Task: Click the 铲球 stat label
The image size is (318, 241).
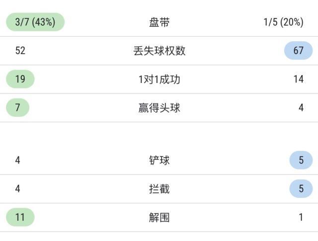Action: click(x=159, y=161)
